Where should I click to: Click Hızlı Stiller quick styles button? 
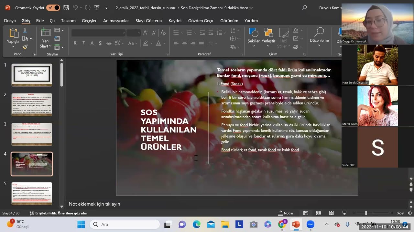click(x=284, y=38)
